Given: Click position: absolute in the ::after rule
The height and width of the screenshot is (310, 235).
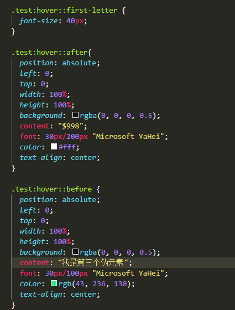Looking at the screenshot, I should (60, 63).
